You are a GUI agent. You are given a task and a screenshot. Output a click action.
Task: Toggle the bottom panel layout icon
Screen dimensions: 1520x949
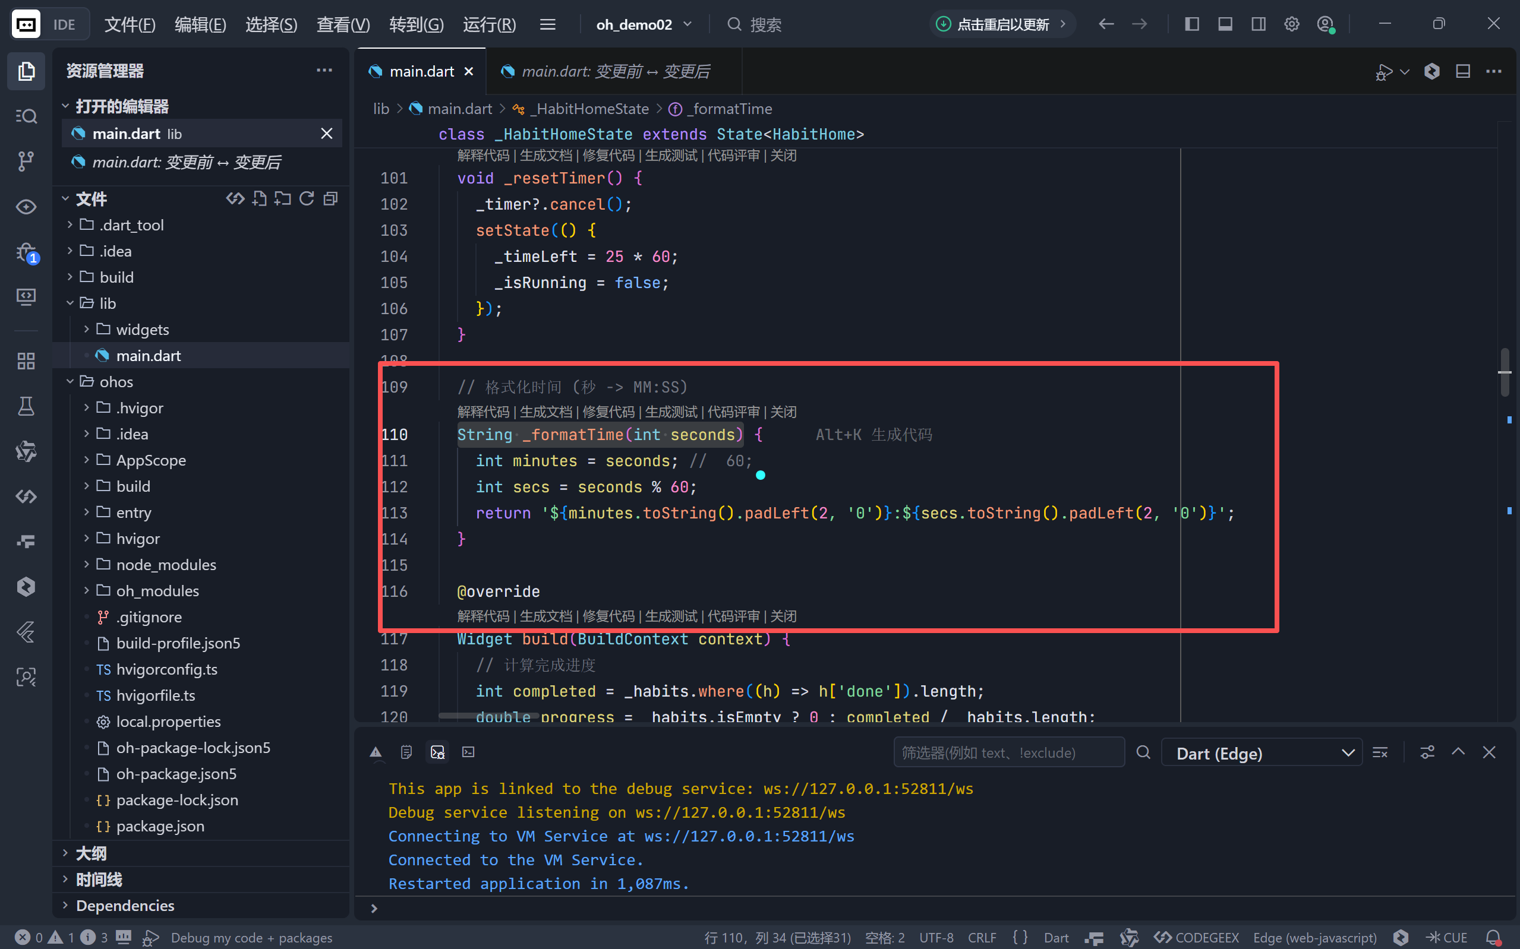[1225, 24]
